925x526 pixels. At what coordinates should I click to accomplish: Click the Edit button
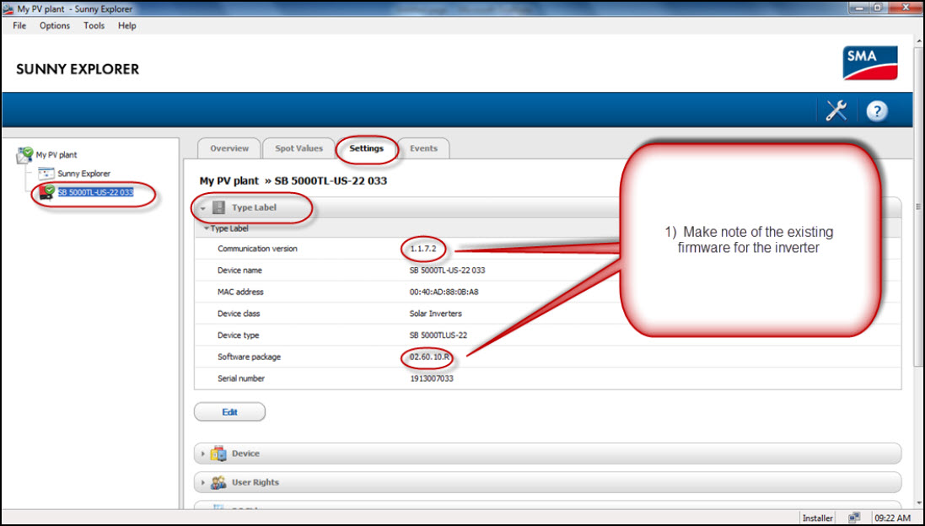229,412
